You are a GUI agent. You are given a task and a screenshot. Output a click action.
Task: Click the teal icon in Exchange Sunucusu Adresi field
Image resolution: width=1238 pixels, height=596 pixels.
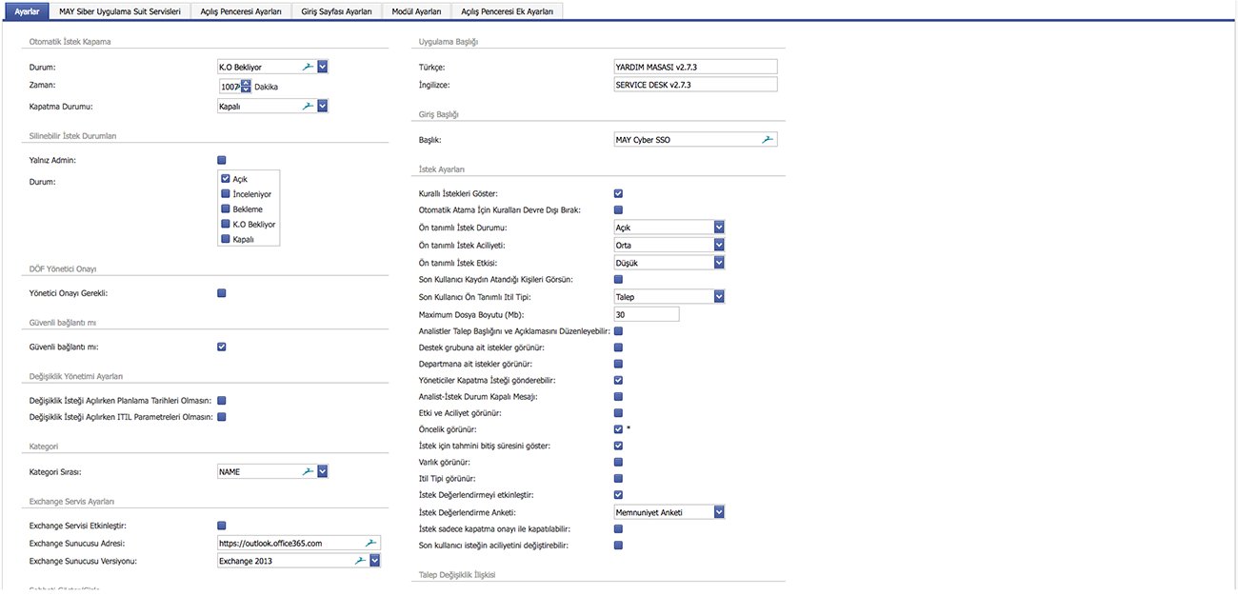[371, 543]
